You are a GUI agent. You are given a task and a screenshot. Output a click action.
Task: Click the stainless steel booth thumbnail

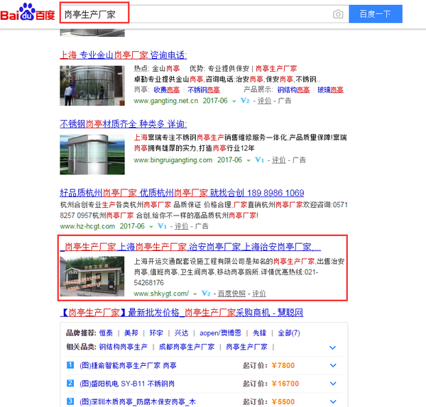pos(92,155)
